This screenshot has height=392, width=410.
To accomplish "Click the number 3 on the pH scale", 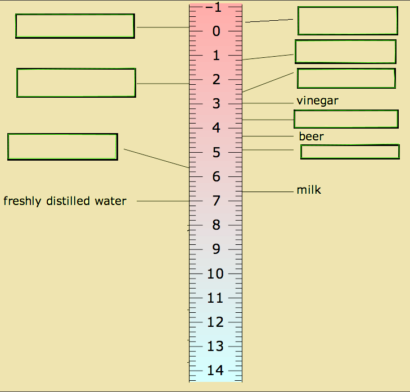I will (x=216, y=104).
